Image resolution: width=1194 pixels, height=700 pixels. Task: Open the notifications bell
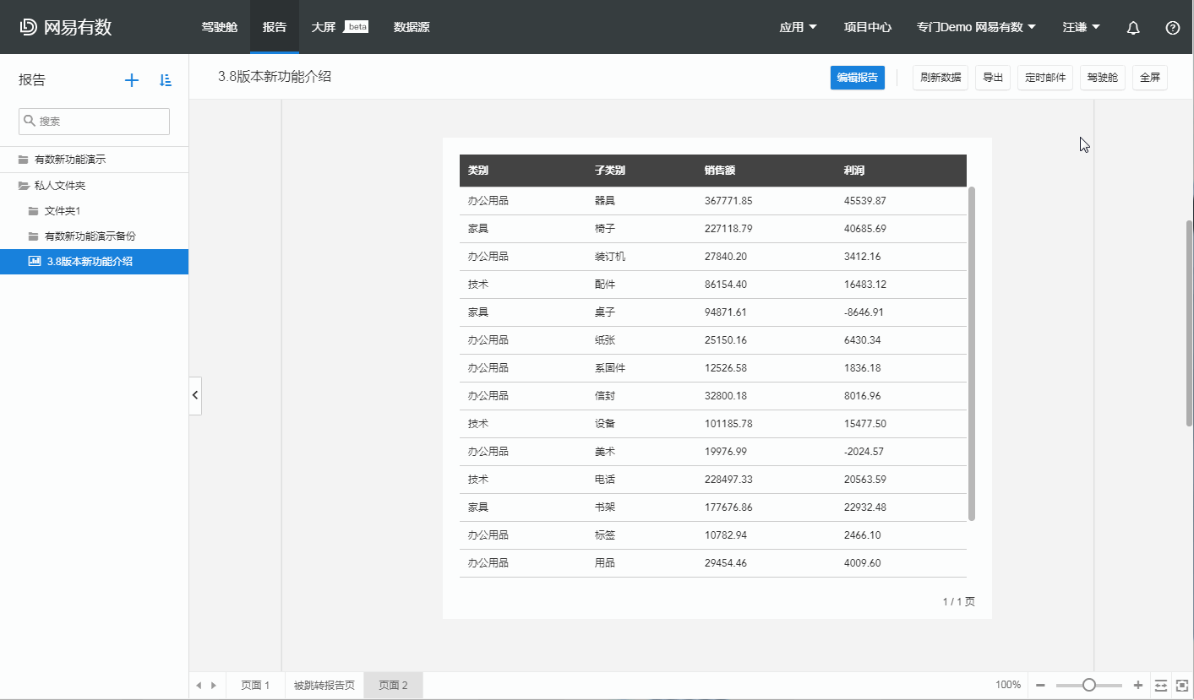click(1133, 27)
